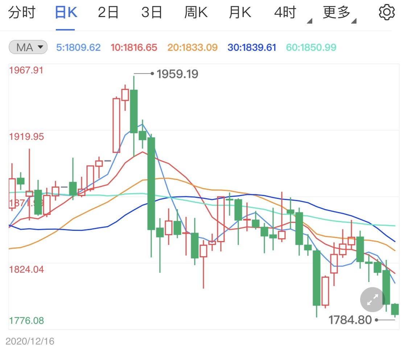
Task: Select the 3日 chart view
Action: click(x=152, y=11)
